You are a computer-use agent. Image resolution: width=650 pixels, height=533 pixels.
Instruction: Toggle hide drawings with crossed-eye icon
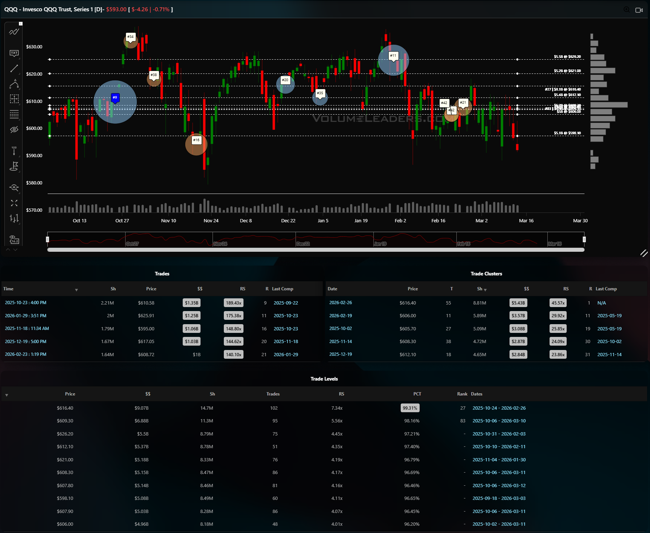click(x=14, y=130)
